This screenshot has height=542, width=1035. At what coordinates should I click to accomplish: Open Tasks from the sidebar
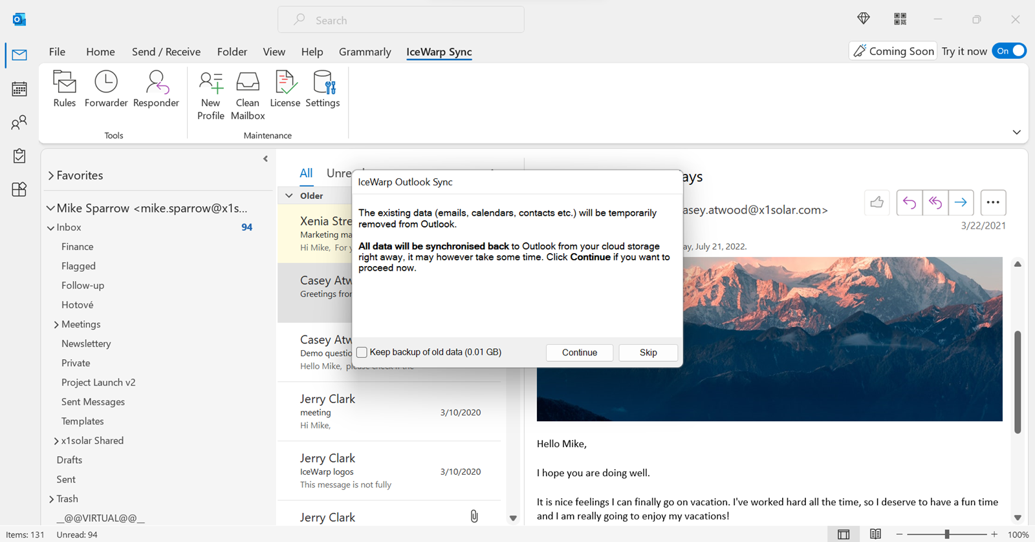click(19, 156)
